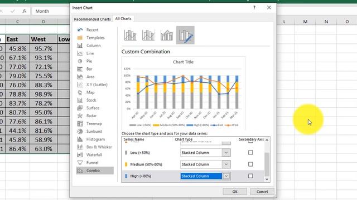Click the Enter checkmark icon in formula bar
357x200 pixels.
tap(13, 11)
